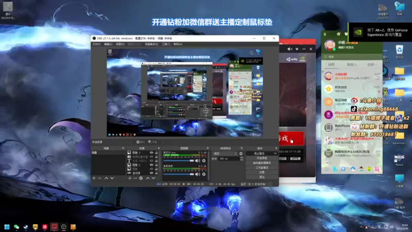Image resolution: width=412 pixels, height=232 pixels.
Task: Toggle lock for 图像 3 source
Action: (x=157, y=153)
